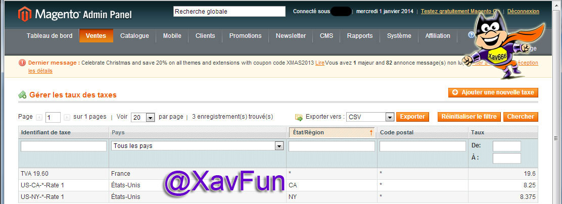
Task: Click the NY region cell
Action: pos(293,196)
